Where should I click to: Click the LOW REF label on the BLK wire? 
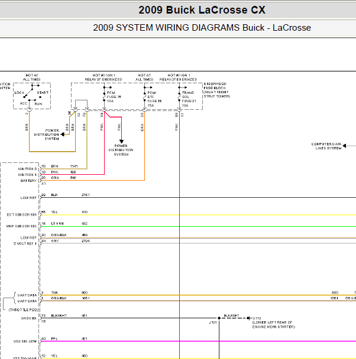click(28, 198)
